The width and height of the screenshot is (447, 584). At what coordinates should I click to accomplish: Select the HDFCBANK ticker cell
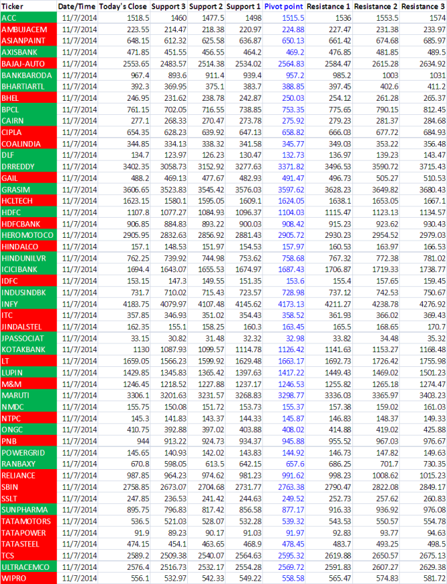coord(29,224)
